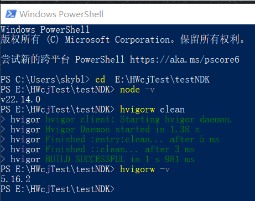The height and width of the screenshot is (201, 255).
Task: Click the PowerShell icon in title bar
Action: pyautogui.click(x=11, y=14)
